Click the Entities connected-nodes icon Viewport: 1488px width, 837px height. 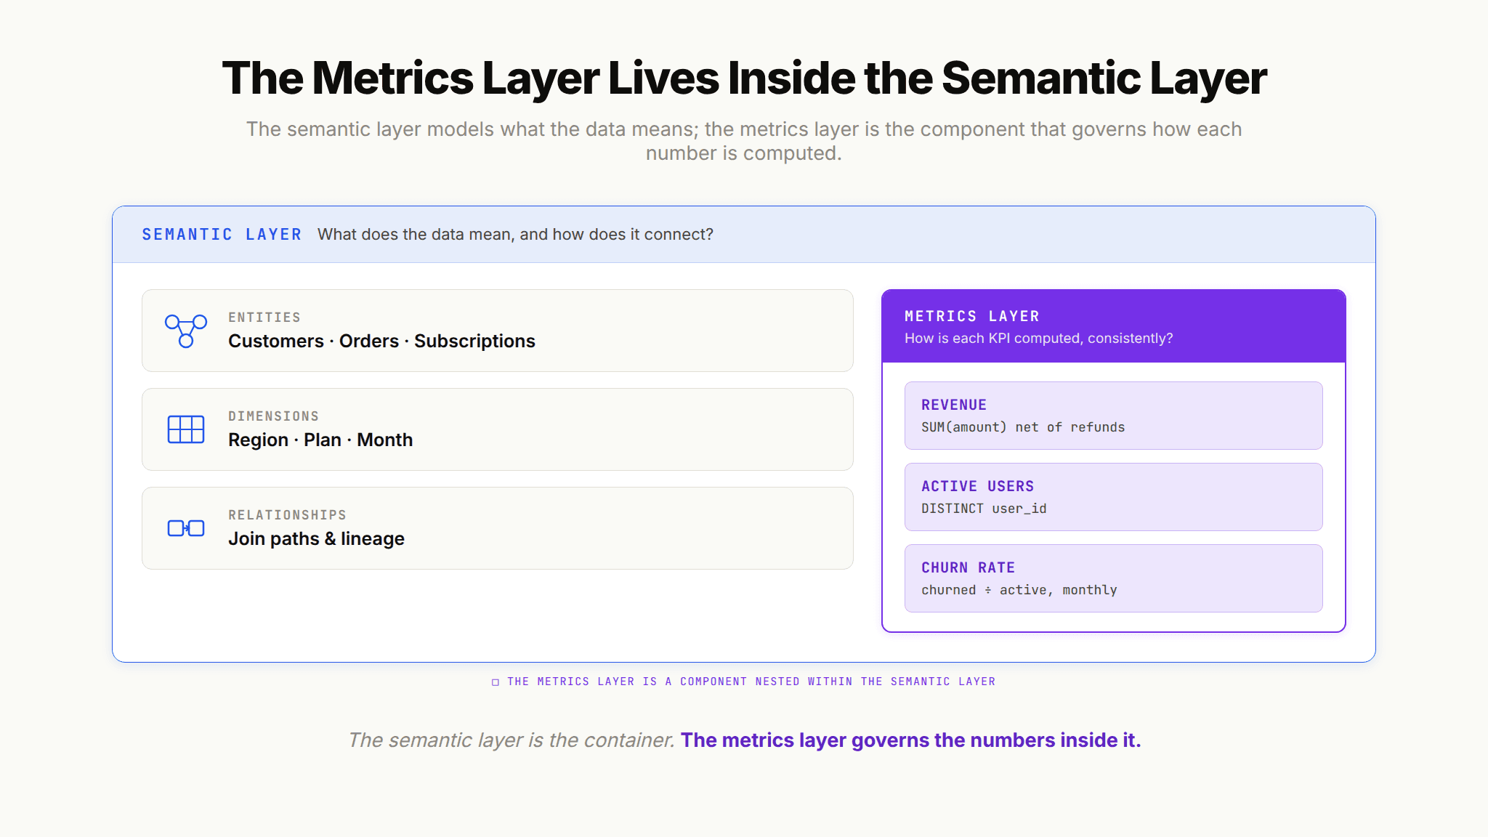[x=186, y=331]
